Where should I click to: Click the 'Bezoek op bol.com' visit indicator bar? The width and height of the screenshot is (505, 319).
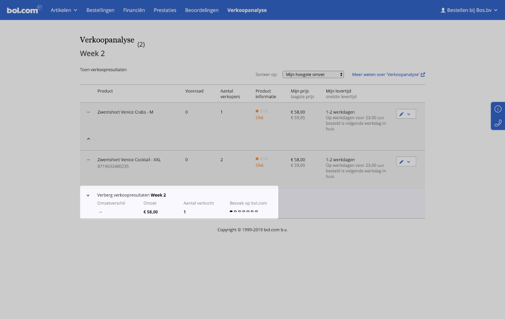coord(243,211)
